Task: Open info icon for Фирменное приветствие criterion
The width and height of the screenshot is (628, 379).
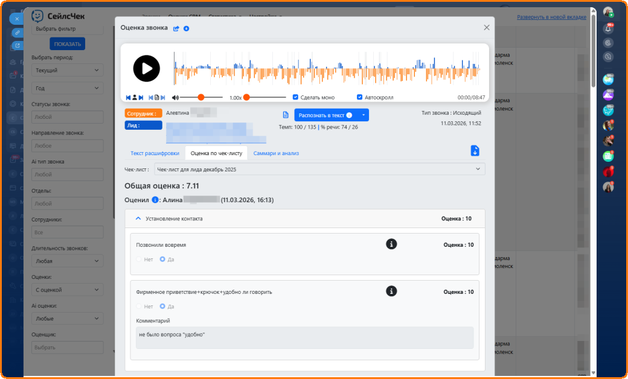Action: click(x=391, y=291)
